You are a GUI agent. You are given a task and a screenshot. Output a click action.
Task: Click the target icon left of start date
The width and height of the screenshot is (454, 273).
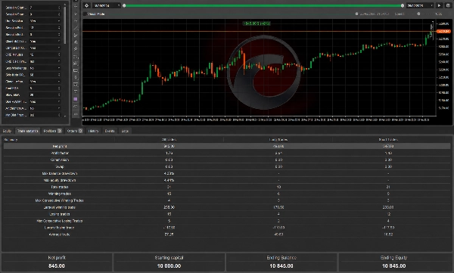pos(86,5)
